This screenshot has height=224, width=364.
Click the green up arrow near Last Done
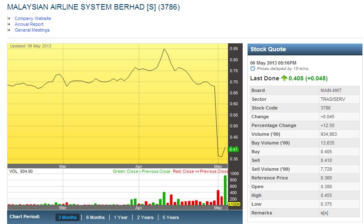[284, 78]
